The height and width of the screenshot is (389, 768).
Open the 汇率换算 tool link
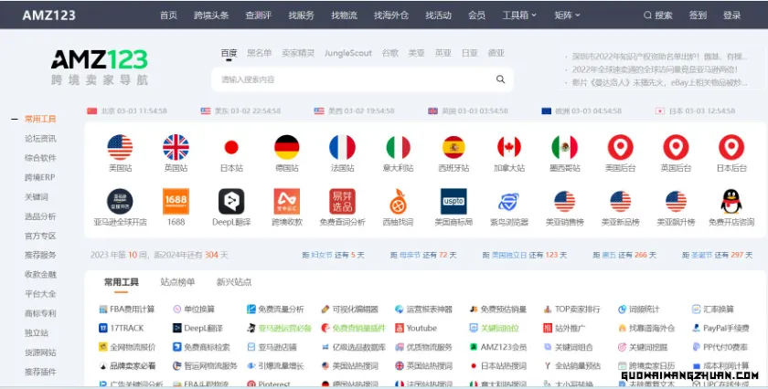point(712,310)
